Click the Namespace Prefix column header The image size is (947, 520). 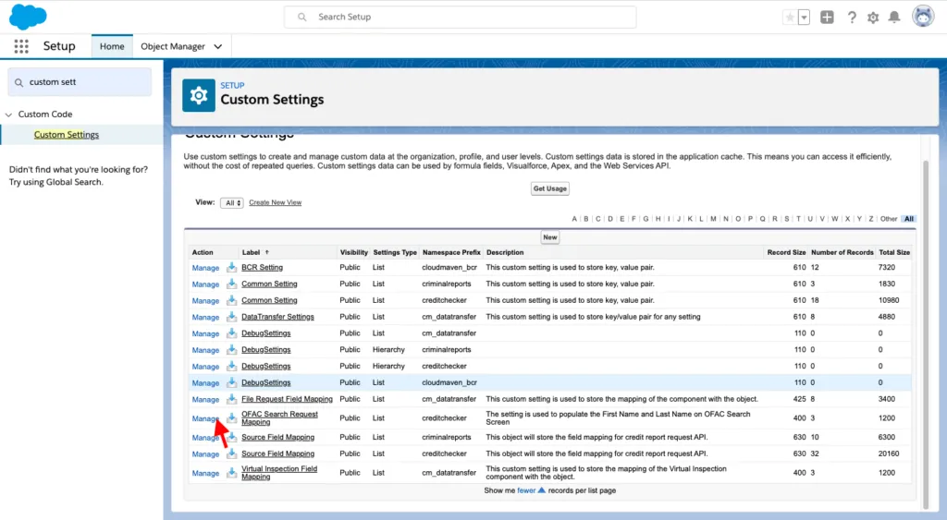pos(451,253)
